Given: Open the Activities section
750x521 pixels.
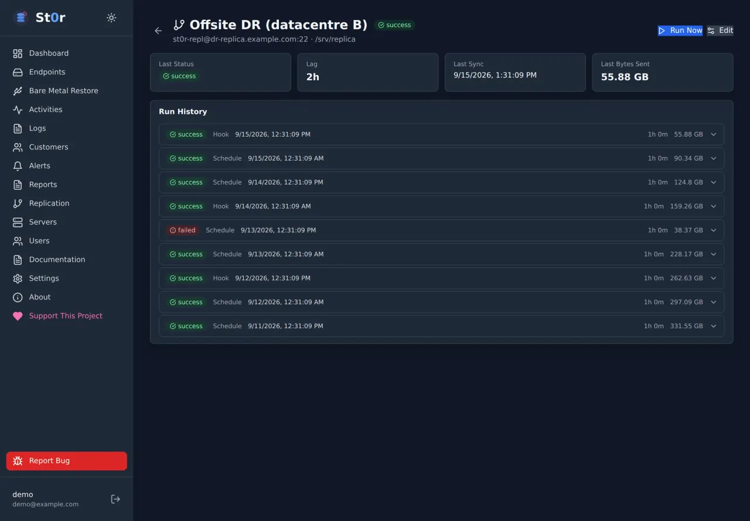Looking at the screenshot, I should pyautogui.click(x=66, y=110).
